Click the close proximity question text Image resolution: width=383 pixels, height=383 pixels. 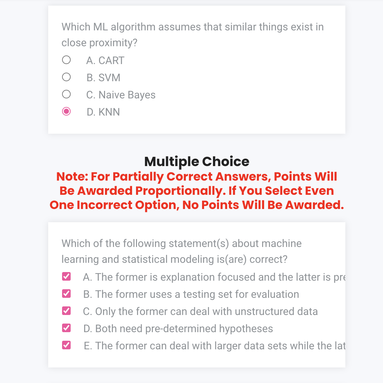(x=192, y=35)
